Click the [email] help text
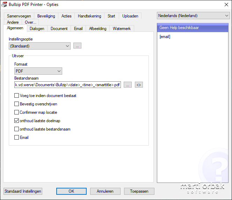Screen dimensions: 232x200 (165, 37)
